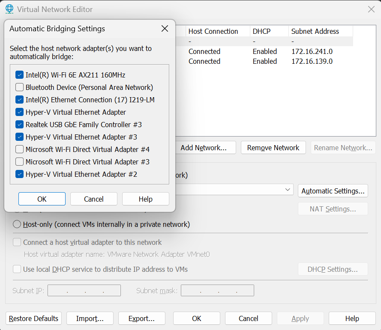The height and width of the screenshot is (330, 381).
Task: Toggle Hyper-V Virtual Ethernet Adapter #3 checkbox
Action: tap(19, 137)
